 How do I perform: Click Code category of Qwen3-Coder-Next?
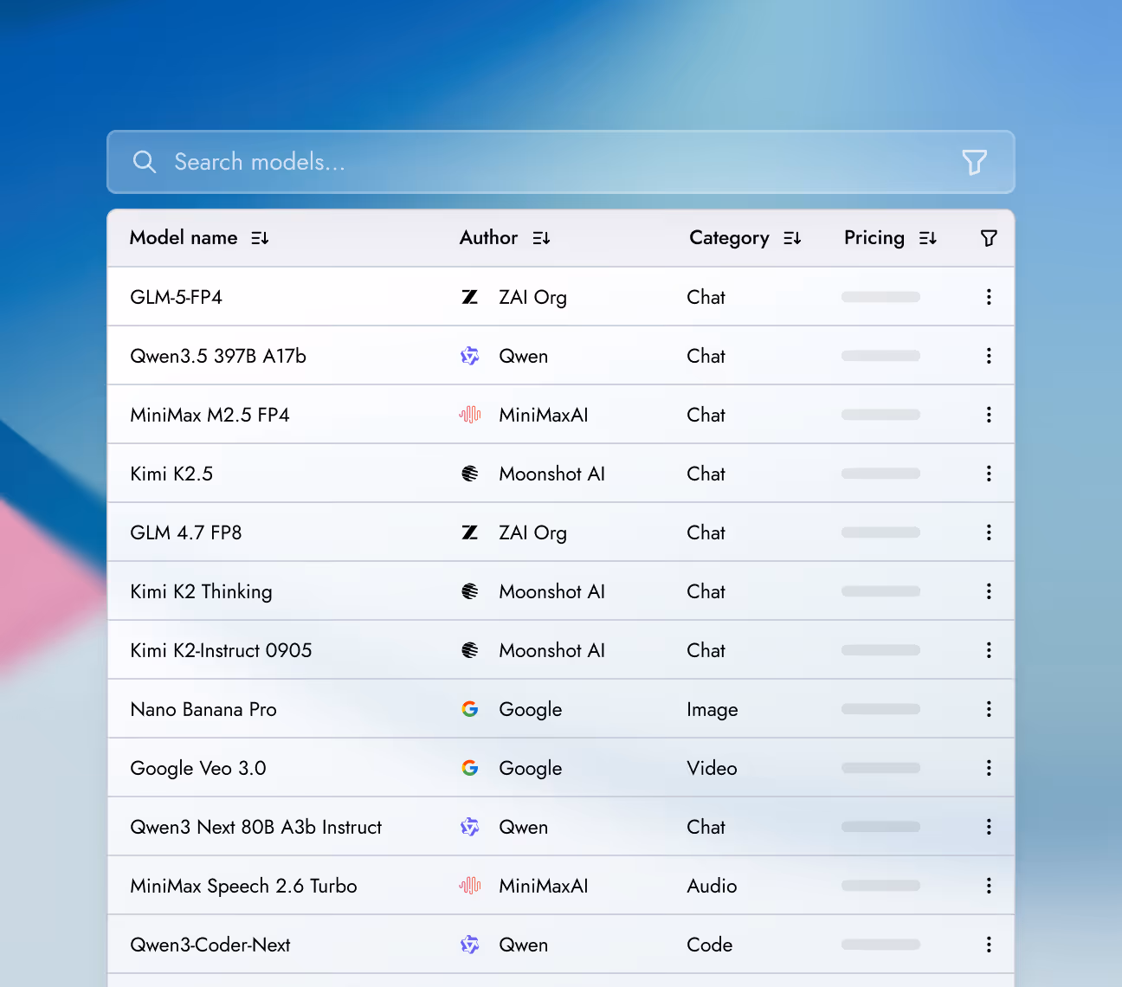click(x=710, y=945)
